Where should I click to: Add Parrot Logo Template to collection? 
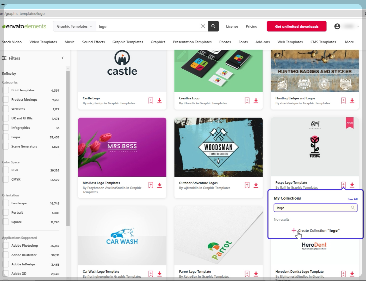247,274
